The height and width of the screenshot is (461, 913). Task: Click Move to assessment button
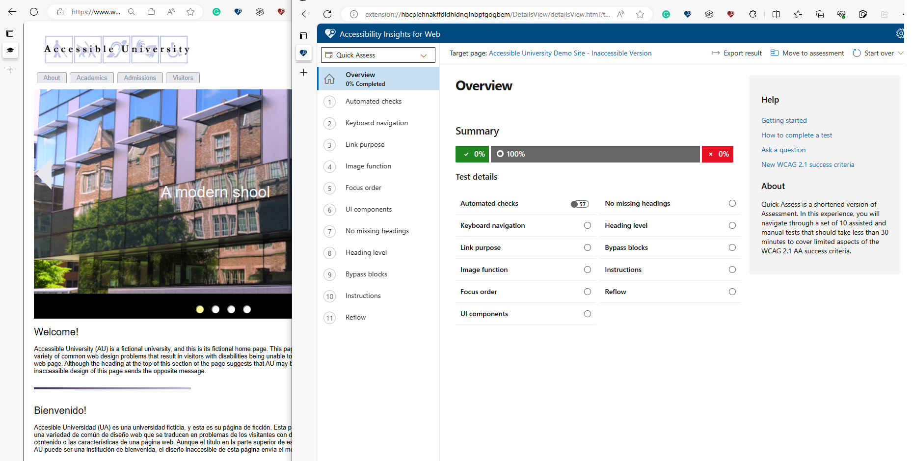[x=807, y=53]
